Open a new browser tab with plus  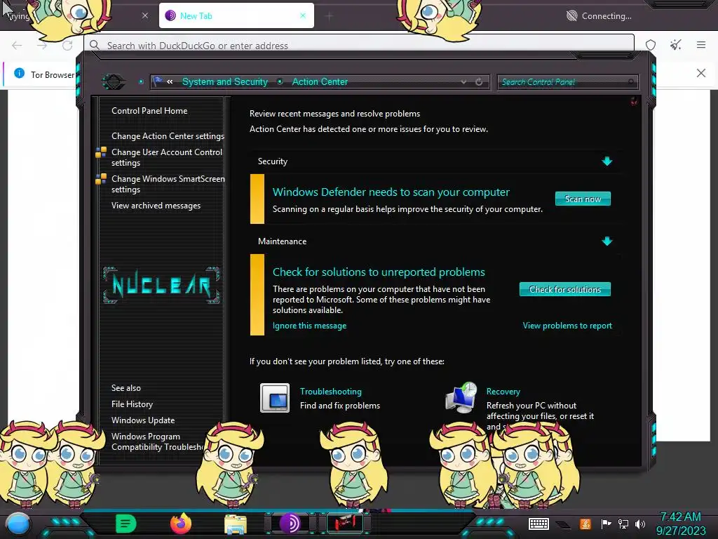330,16
